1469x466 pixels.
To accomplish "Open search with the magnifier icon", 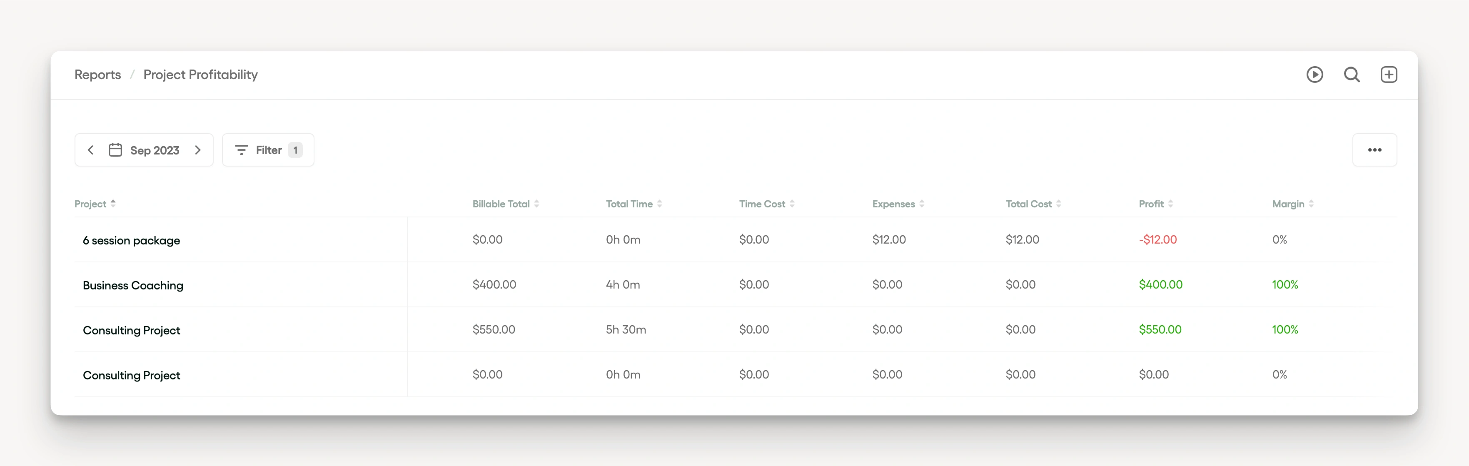I will tap(1352, 75).
